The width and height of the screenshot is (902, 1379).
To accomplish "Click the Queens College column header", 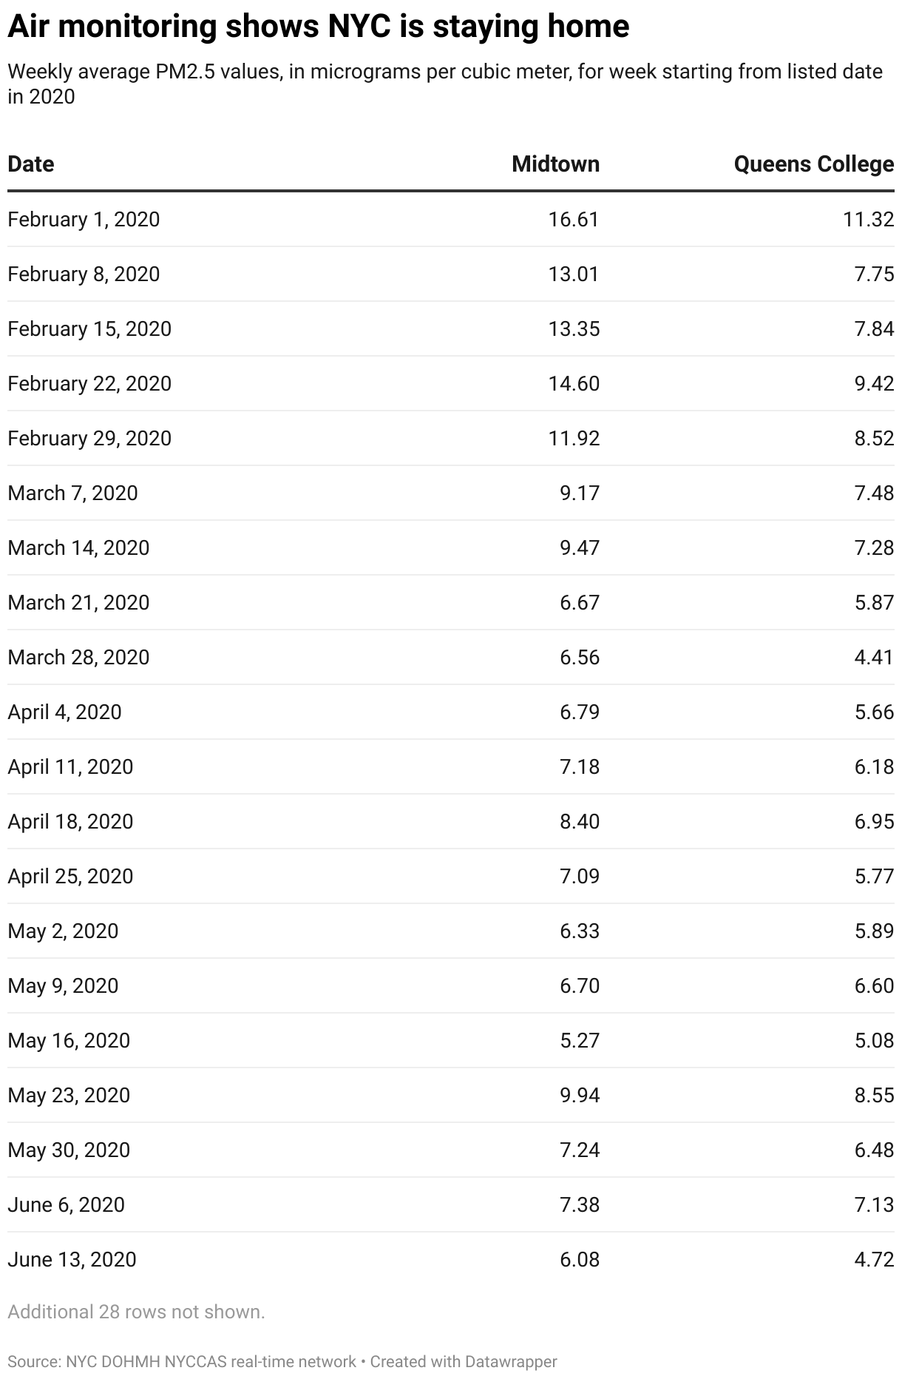I will [x=813, y=164].
